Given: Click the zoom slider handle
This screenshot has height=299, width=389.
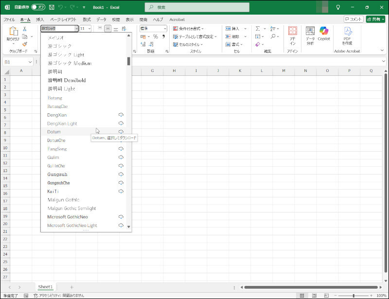Looking at the screenshot, I should point(354,296).
